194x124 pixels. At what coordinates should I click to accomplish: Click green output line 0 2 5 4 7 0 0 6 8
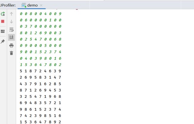41,39
